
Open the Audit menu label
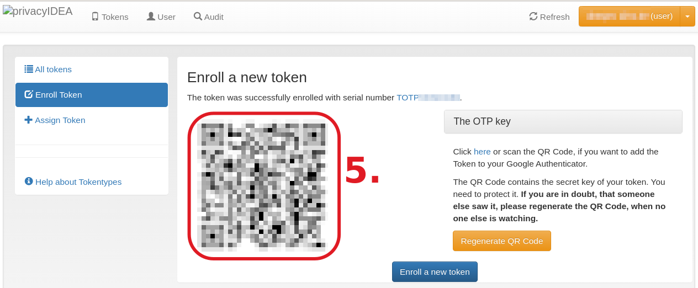(214, 17)
